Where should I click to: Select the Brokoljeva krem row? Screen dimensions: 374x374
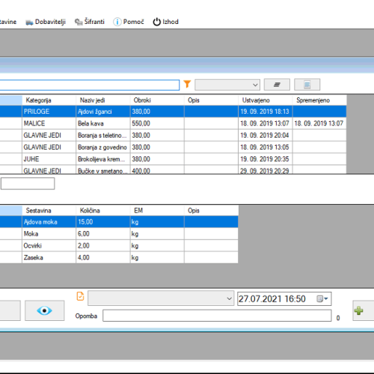point(173,159)
